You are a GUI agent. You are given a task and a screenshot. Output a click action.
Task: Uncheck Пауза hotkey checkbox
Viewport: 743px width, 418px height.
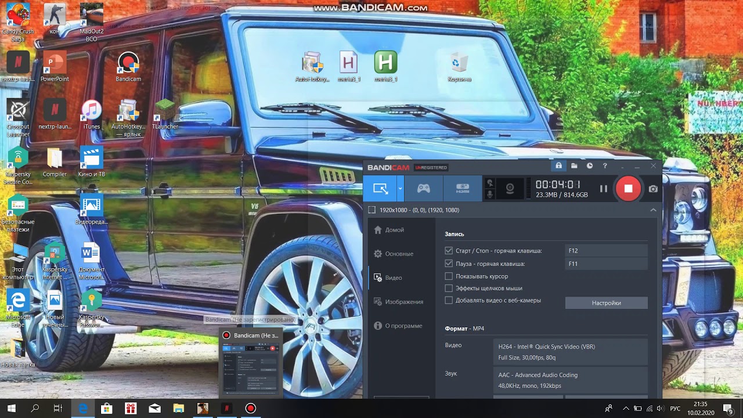point(449,264)
